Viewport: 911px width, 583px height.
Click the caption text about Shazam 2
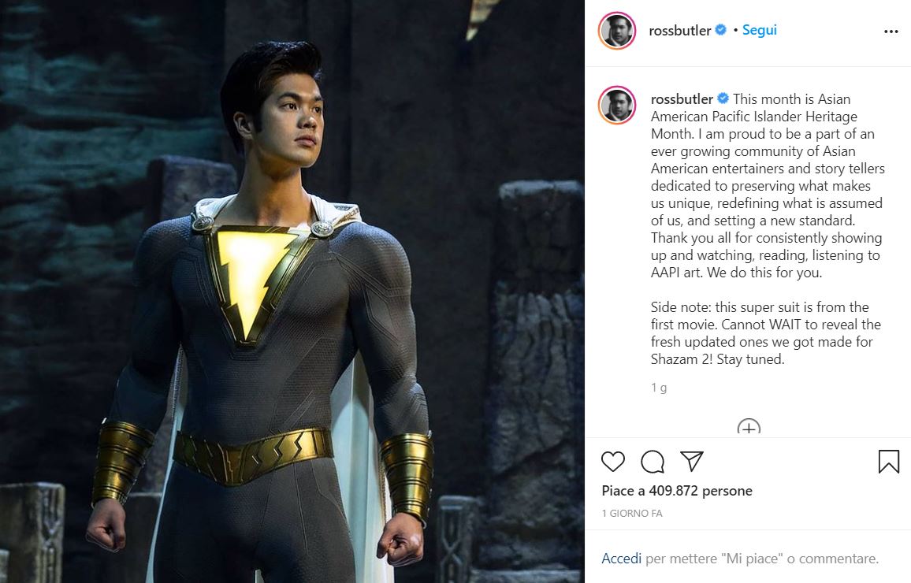(766, 333)
